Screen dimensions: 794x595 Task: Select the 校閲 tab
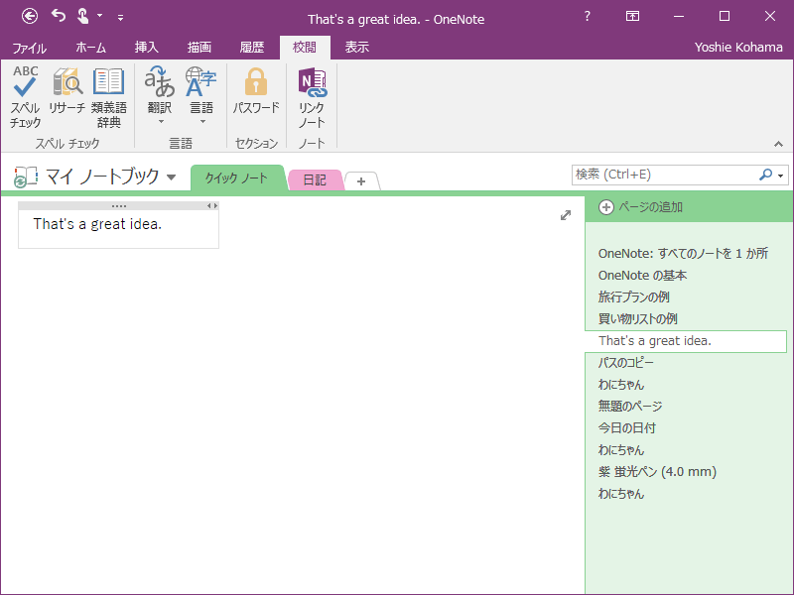click(305, 48)
